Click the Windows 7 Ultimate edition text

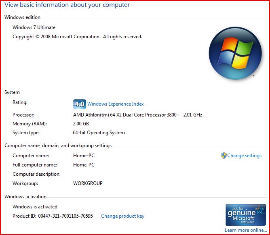pos(34,27)
